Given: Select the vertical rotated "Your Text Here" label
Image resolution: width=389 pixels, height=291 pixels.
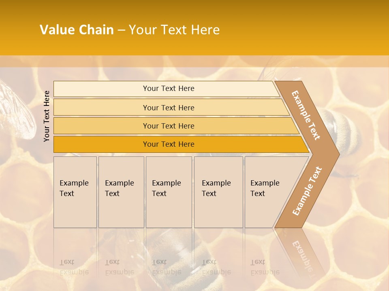Looking at the screenshot, I should 47,116.
